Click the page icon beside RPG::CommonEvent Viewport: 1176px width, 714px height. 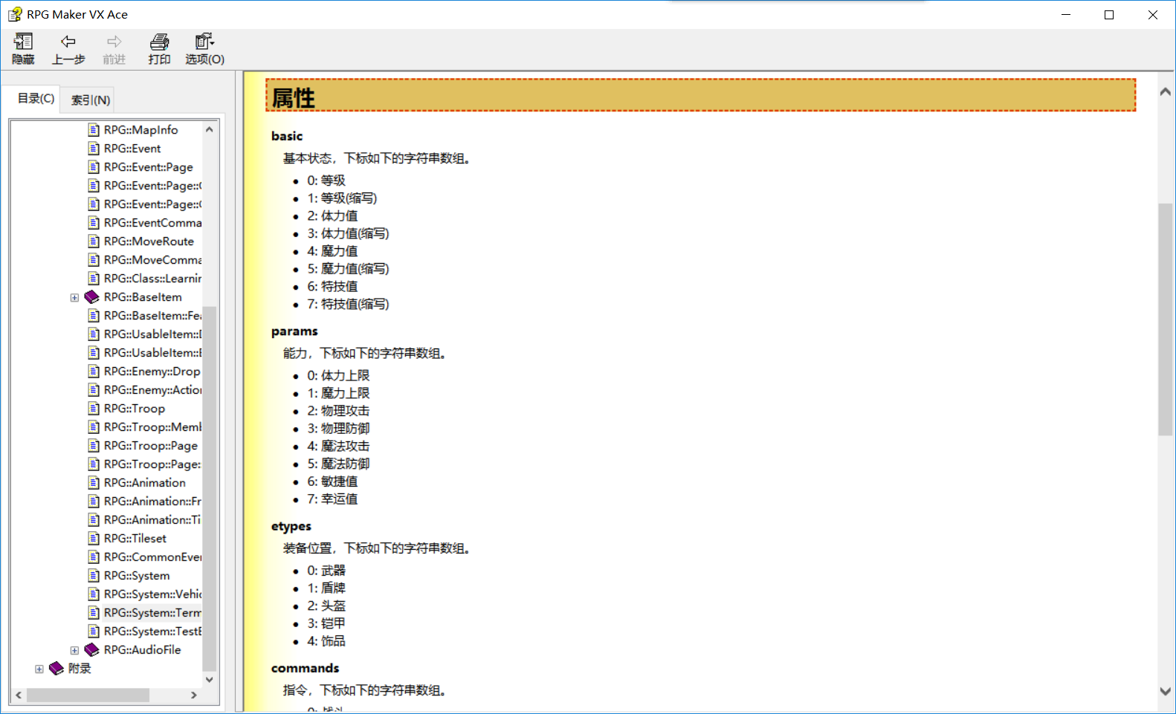[94, 557]
